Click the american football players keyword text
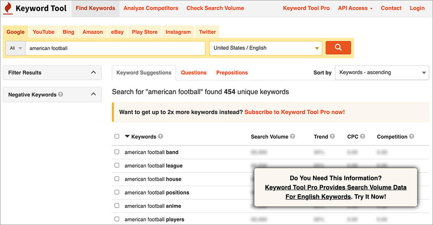This screenshot has height=225, width=433. (x=155, y=219)
